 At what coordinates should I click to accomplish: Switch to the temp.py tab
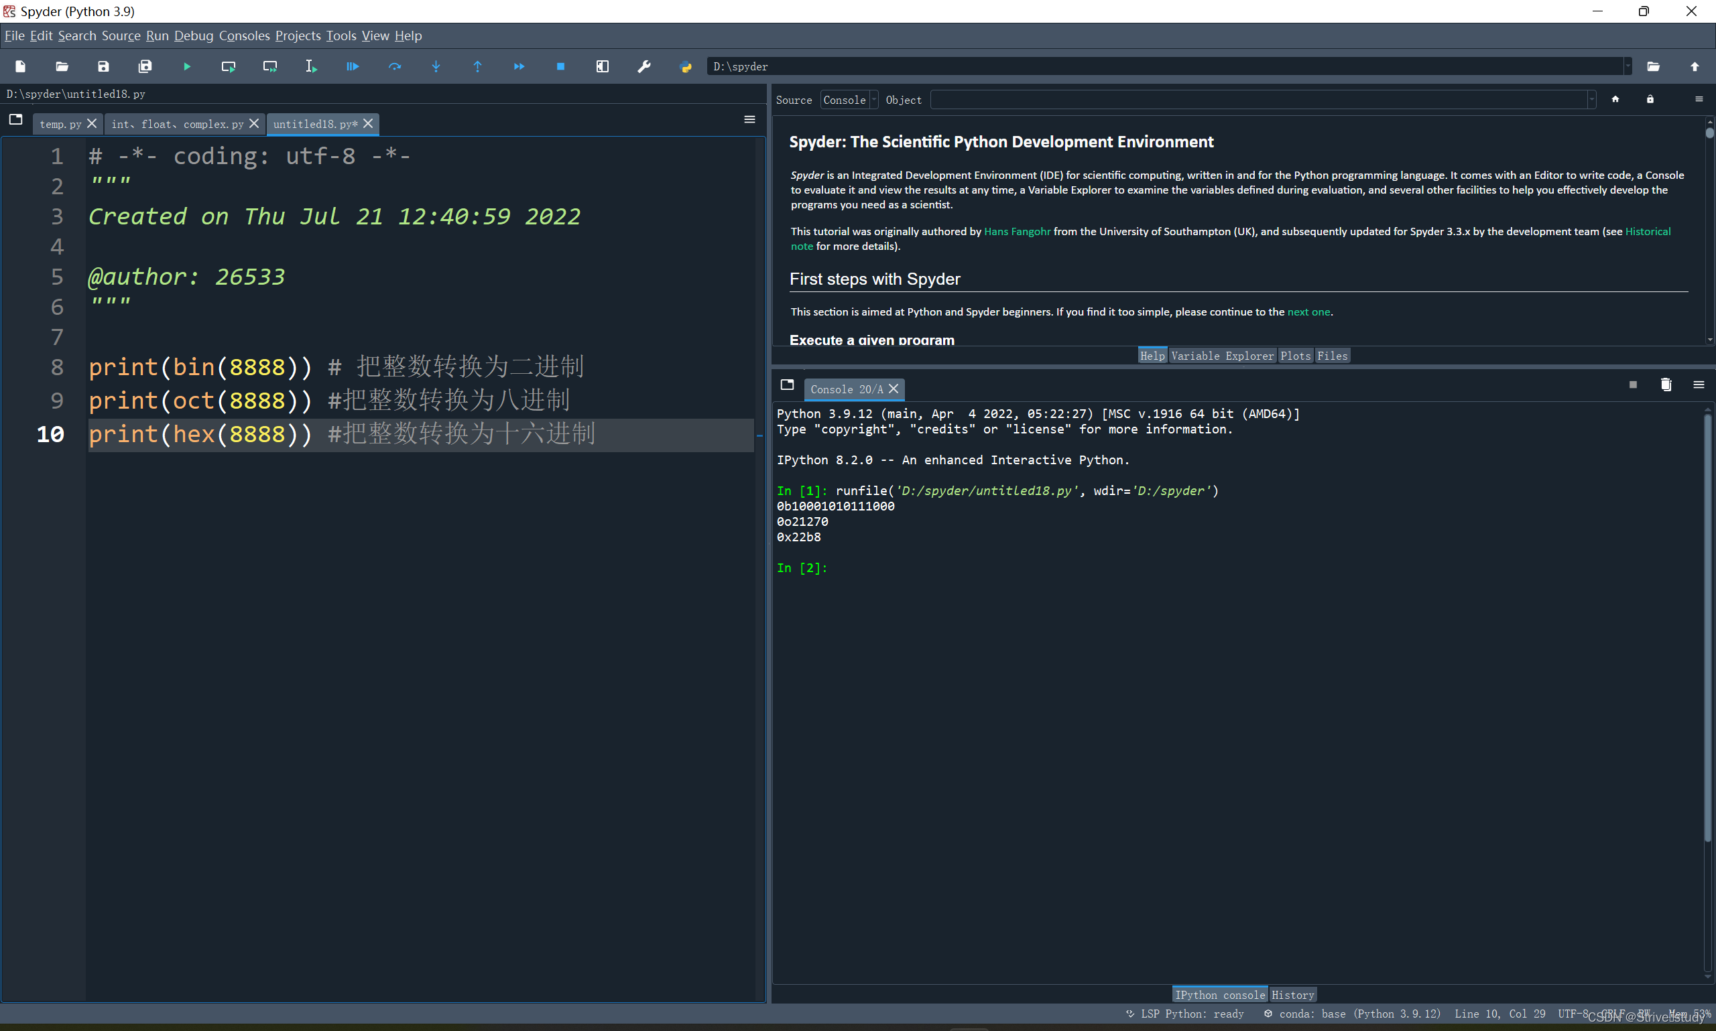pos(61,124)
